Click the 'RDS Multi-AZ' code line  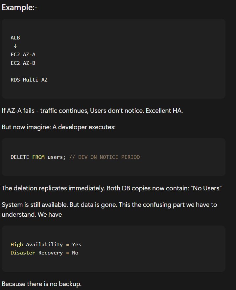point(29,80)
